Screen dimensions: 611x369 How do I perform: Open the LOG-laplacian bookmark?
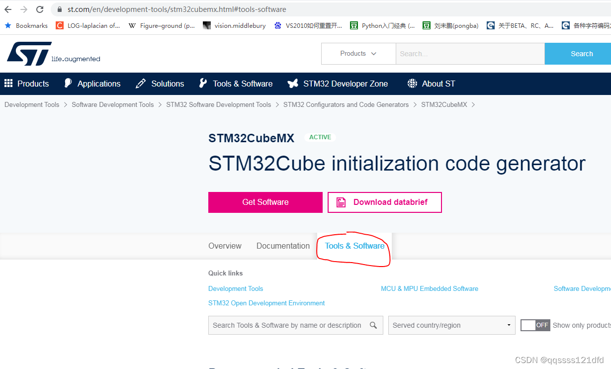(x=88, y=25)
